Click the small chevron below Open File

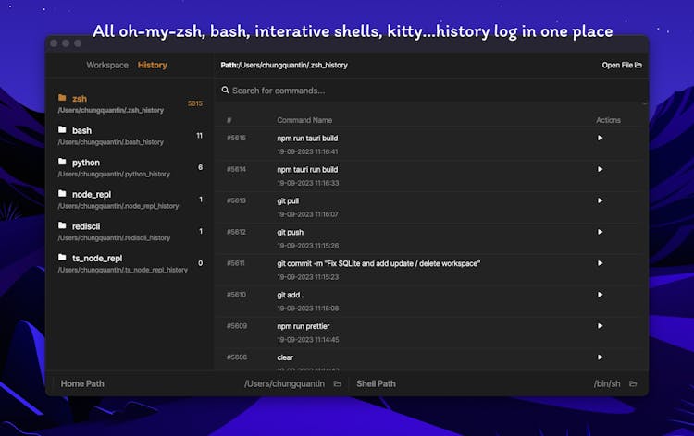coord(645,104)
